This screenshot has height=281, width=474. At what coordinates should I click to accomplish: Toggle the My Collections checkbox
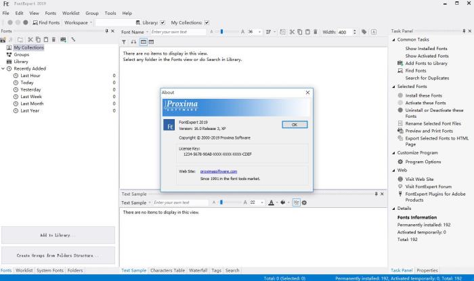(207, 22)
